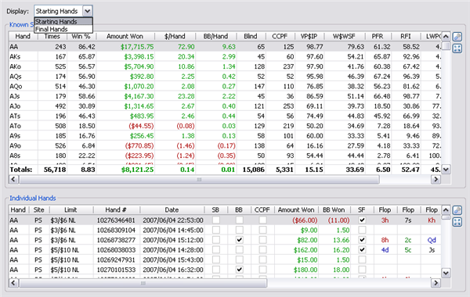Toggle CCPF checkbox for hand 10276346481
Screen dimensions: 470x297
pos(262,220)
